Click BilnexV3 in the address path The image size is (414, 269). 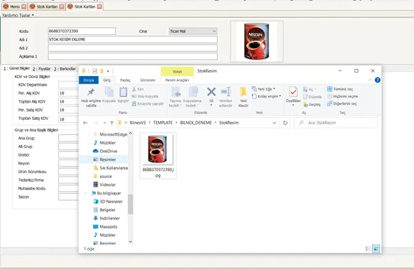click(138, 123)
